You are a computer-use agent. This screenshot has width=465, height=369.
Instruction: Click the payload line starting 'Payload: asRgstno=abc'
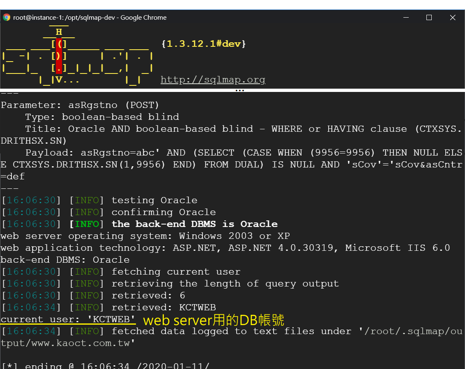tap(232, 165)
